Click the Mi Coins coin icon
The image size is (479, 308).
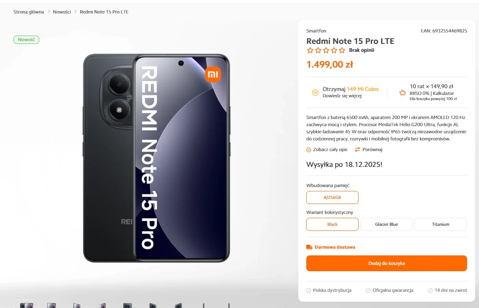click(x=316, y=92)
